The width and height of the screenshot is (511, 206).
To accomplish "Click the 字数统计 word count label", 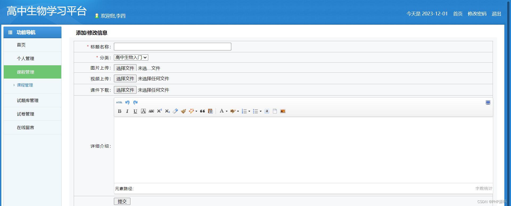I will (484, 188).
